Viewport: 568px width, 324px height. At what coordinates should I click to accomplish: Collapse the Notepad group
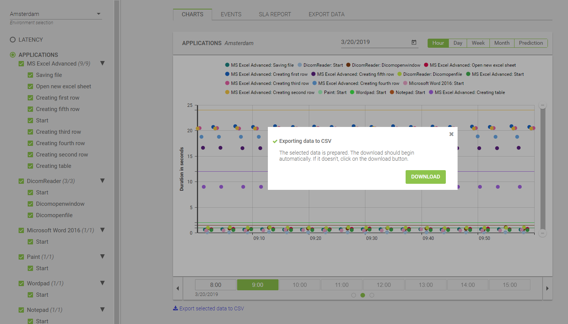(102, 310)
